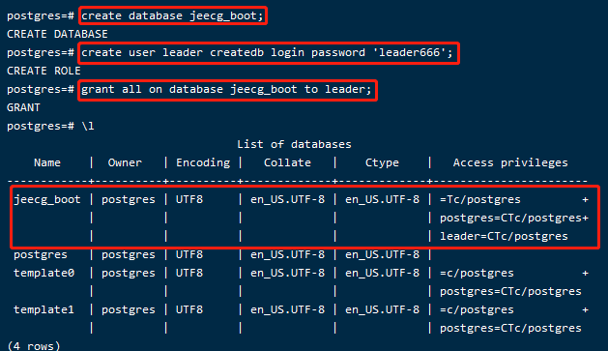The image size is (608, 351).
Task: Click the template0 database row name
Action: (x=43, y=273)
